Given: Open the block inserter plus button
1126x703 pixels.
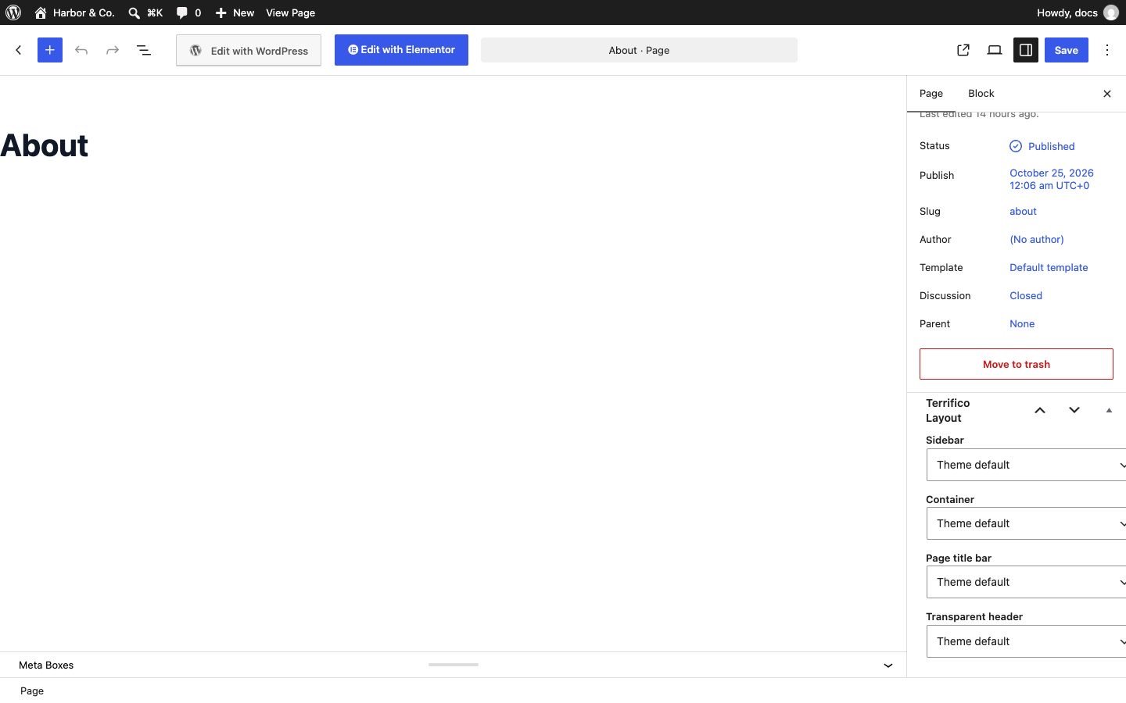Looking at the screenshot, I should coord(50,50).
